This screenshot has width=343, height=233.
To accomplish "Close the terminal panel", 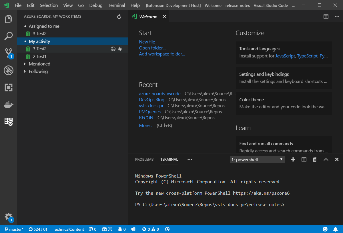I will pyautogui.click(x=337, y=160).
